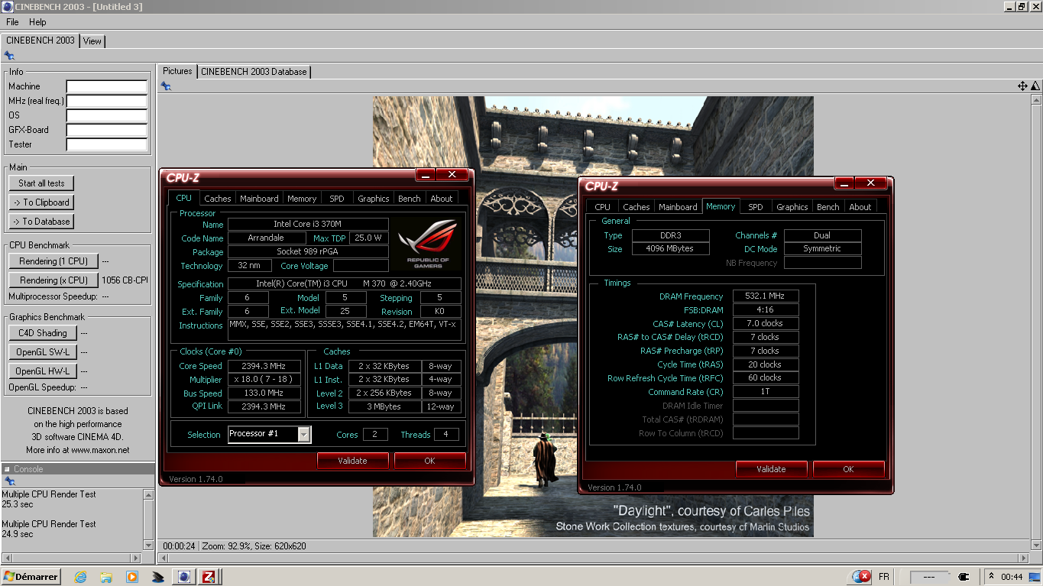Expand hidden tray icons arrow

coord(991,576)
